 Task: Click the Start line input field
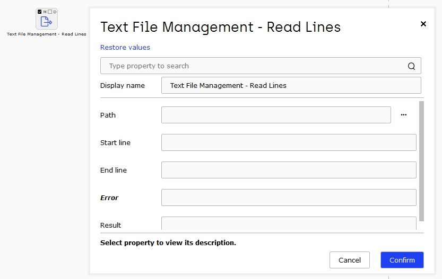[x=289, y=142]
